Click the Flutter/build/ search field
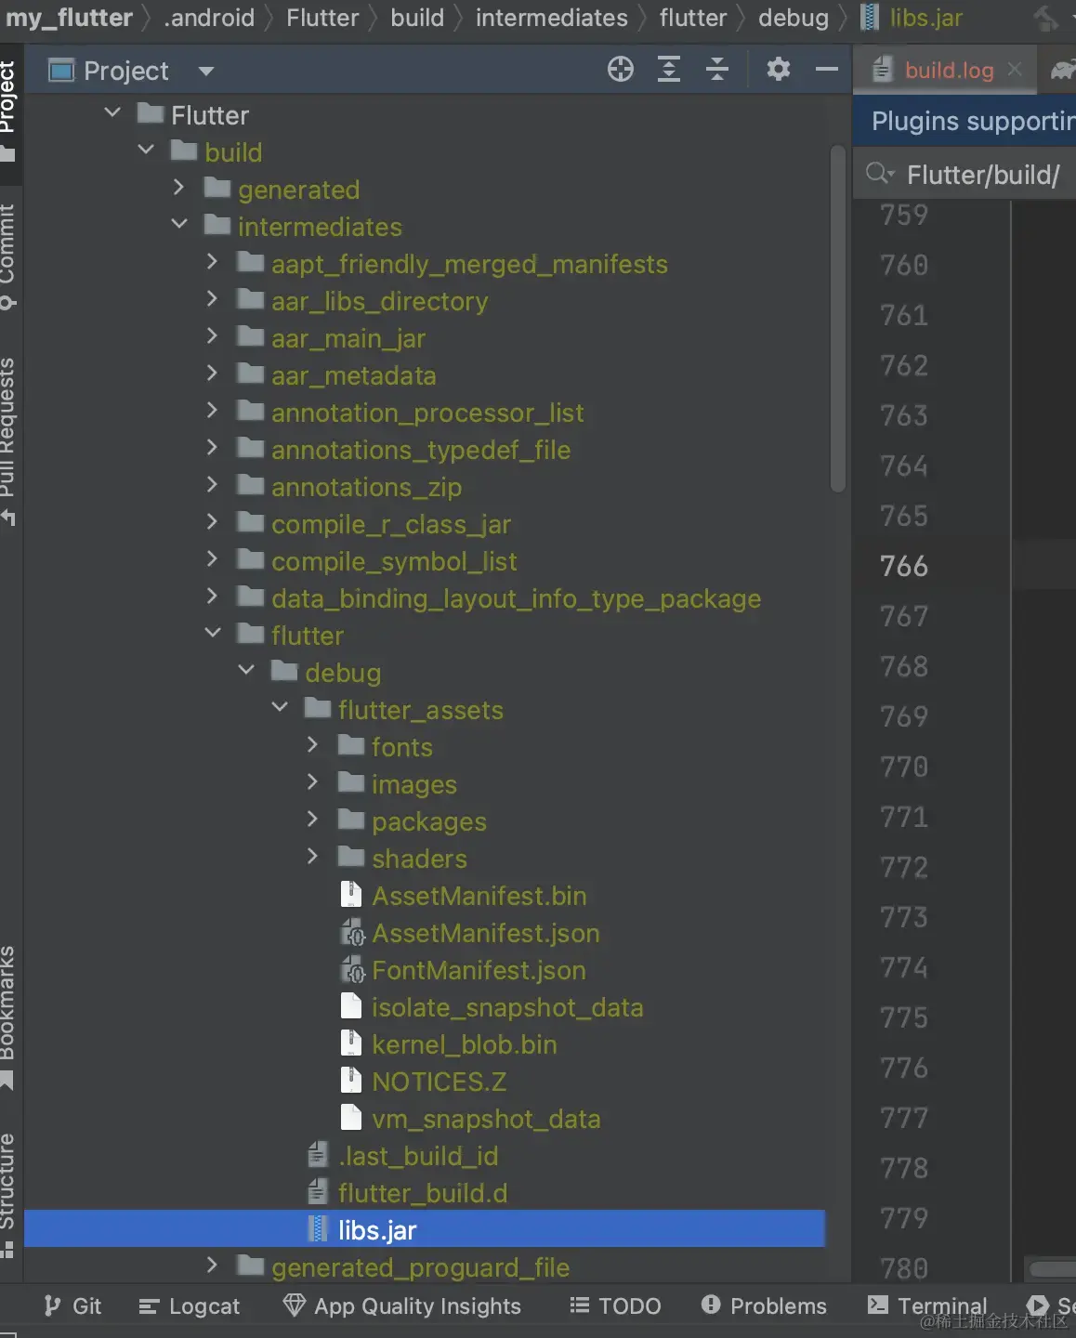Viewport: 1076px width, 1338px height. tap(983, 175)
